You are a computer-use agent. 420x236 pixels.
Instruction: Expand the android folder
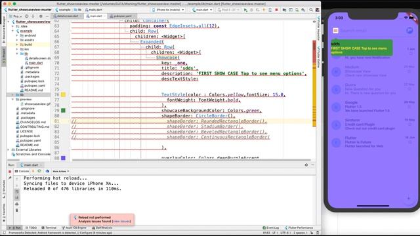(16, 35)
